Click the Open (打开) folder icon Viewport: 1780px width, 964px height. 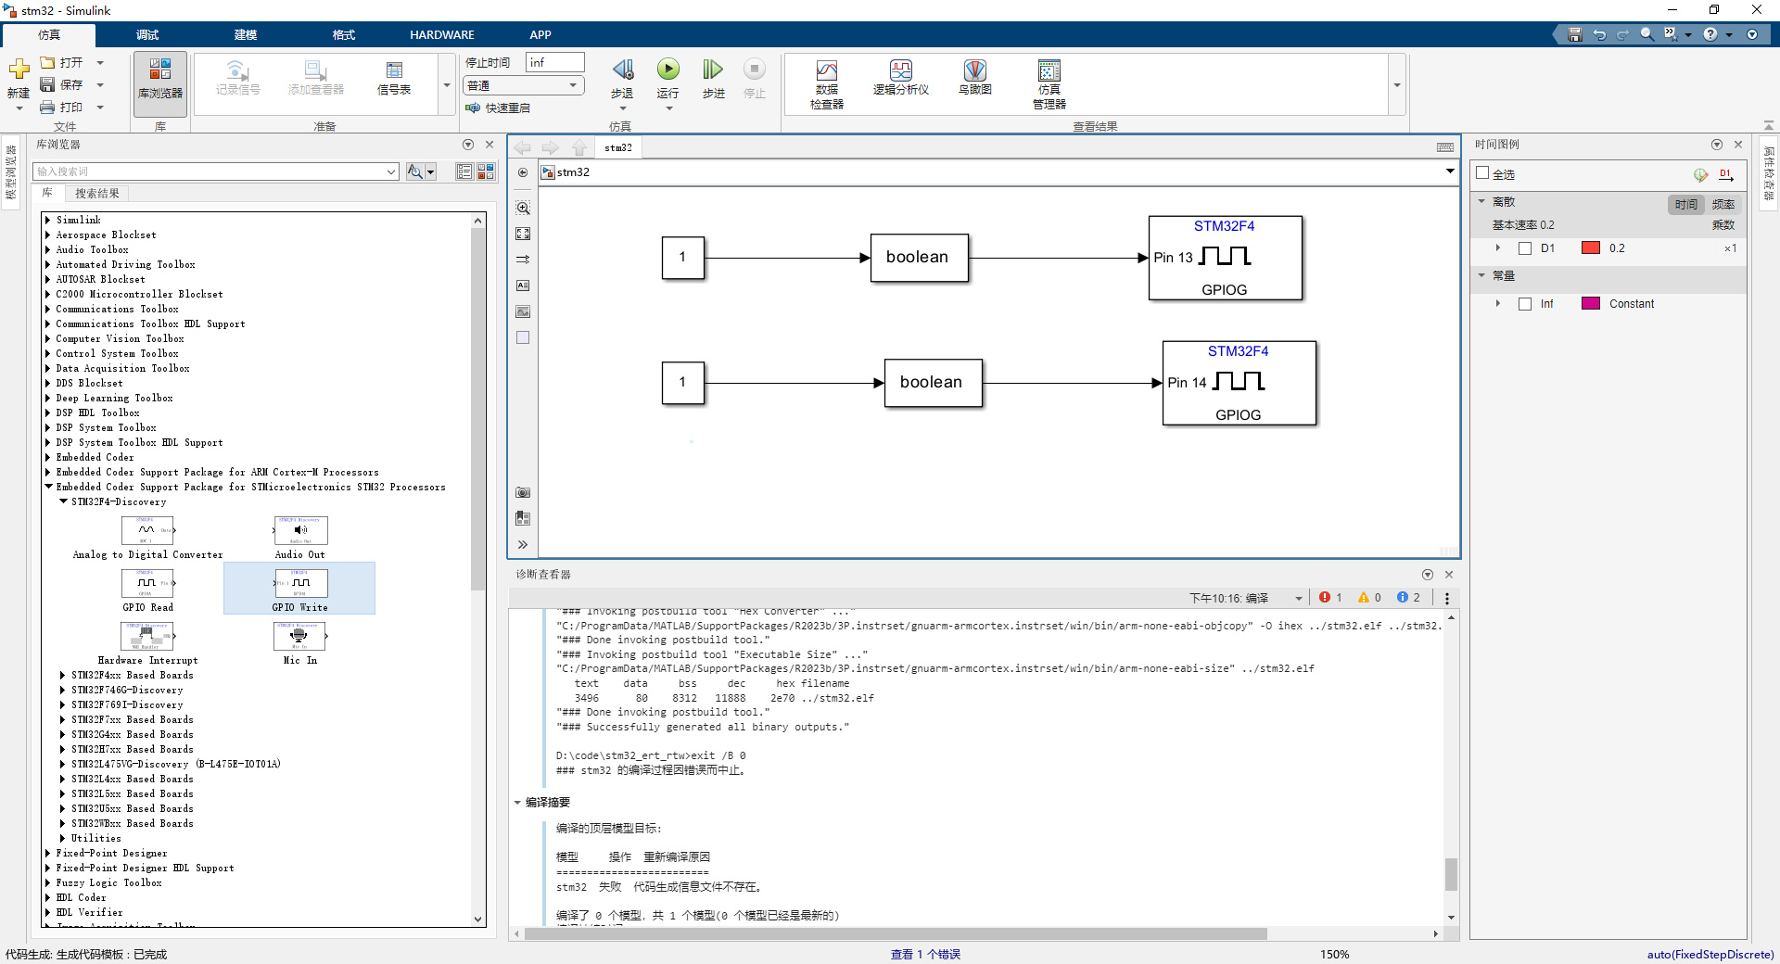point(48,62)
